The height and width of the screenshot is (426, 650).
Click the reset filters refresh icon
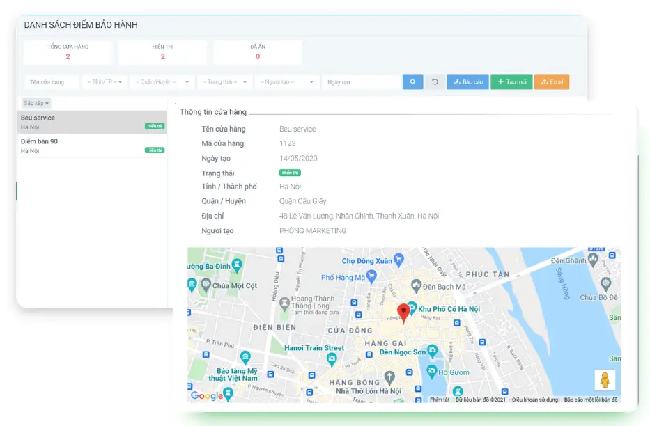[x=435, y=82]
